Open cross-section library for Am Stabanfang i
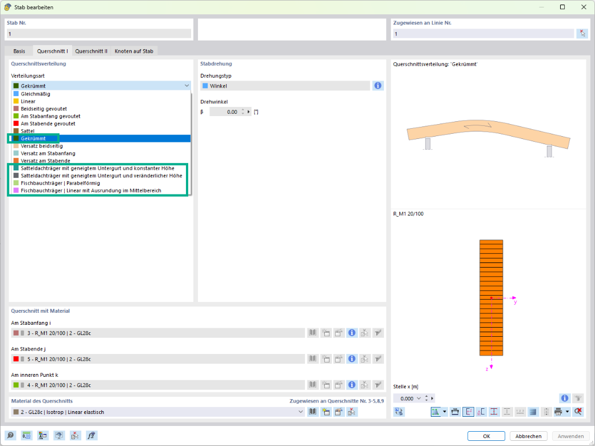The image size is (595, 446). coord(313,333)
